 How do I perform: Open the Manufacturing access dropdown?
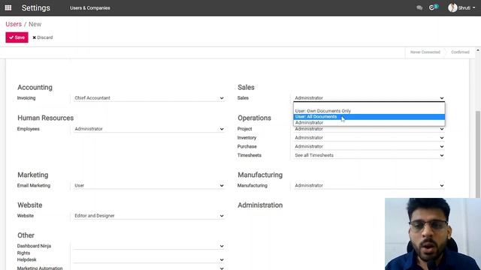point(369,185)
